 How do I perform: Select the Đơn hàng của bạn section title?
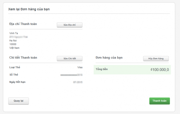[x=109, y=57]
